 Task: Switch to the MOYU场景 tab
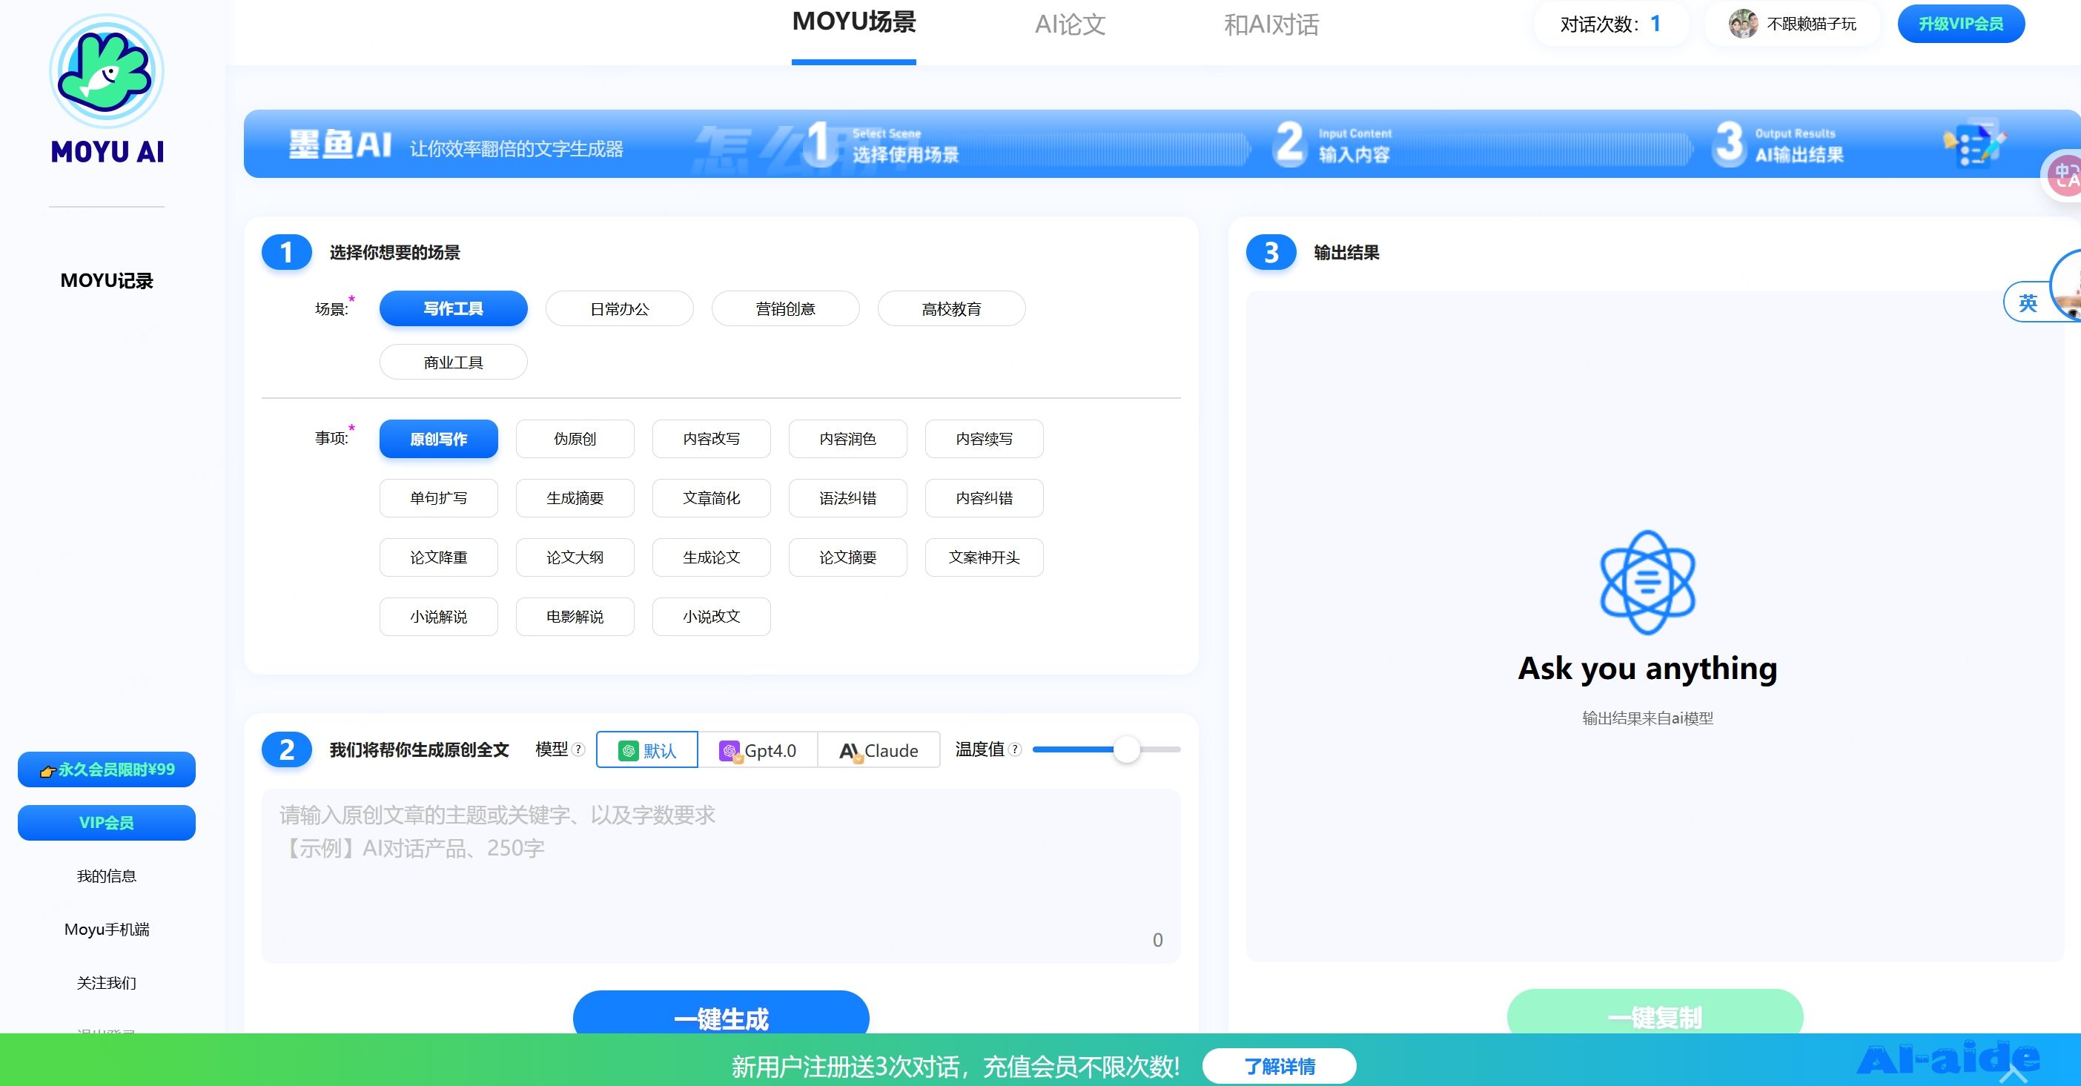click(854, 23)
